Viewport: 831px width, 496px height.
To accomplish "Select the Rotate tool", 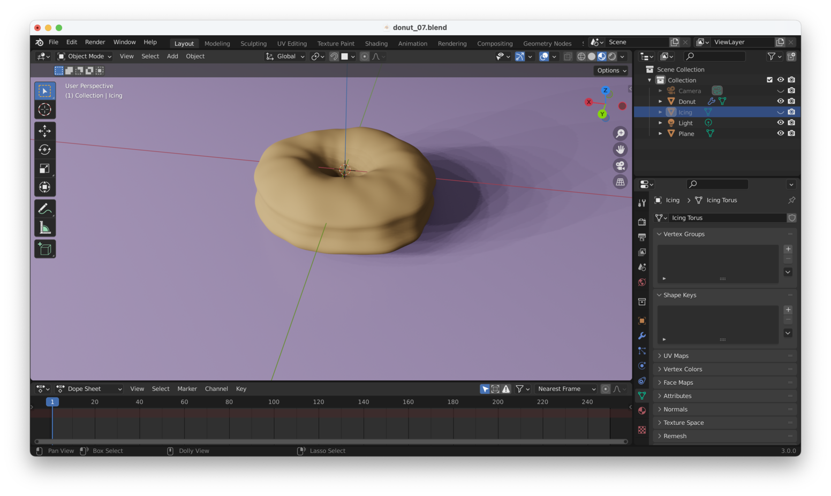I will tap(45, 150).
